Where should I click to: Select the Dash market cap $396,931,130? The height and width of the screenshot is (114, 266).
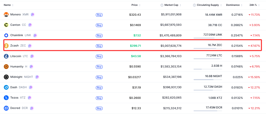pyautogui.click(x=172, y=87)
